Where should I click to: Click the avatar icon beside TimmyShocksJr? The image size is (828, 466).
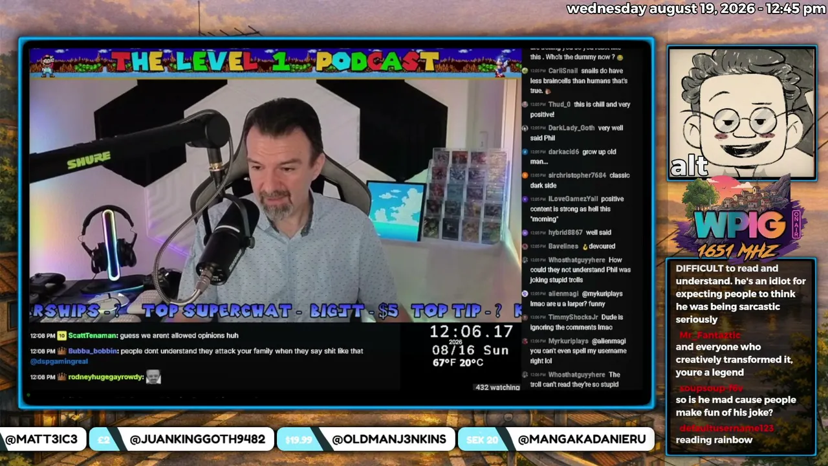(525, 318)
